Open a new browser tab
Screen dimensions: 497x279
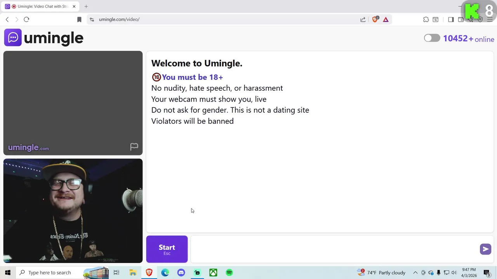[x=86, y=6]
